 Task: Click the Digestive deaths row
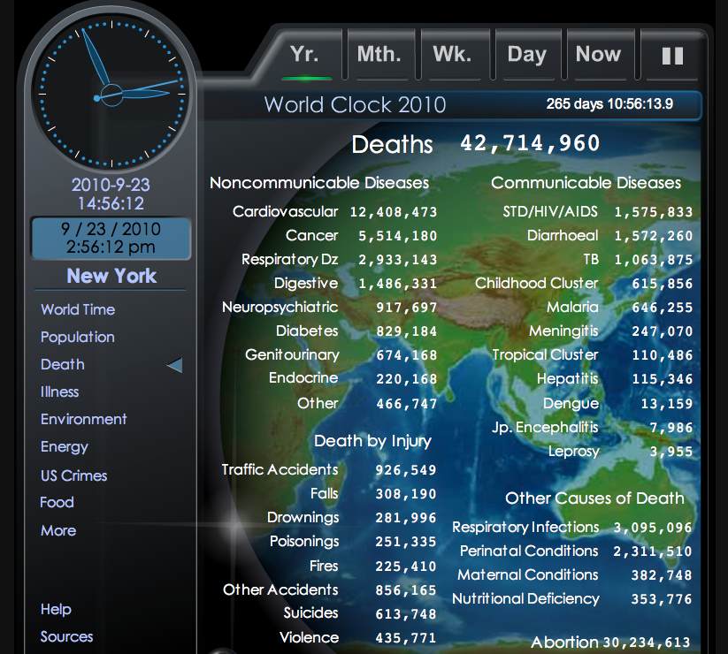[x=356, y=284]
